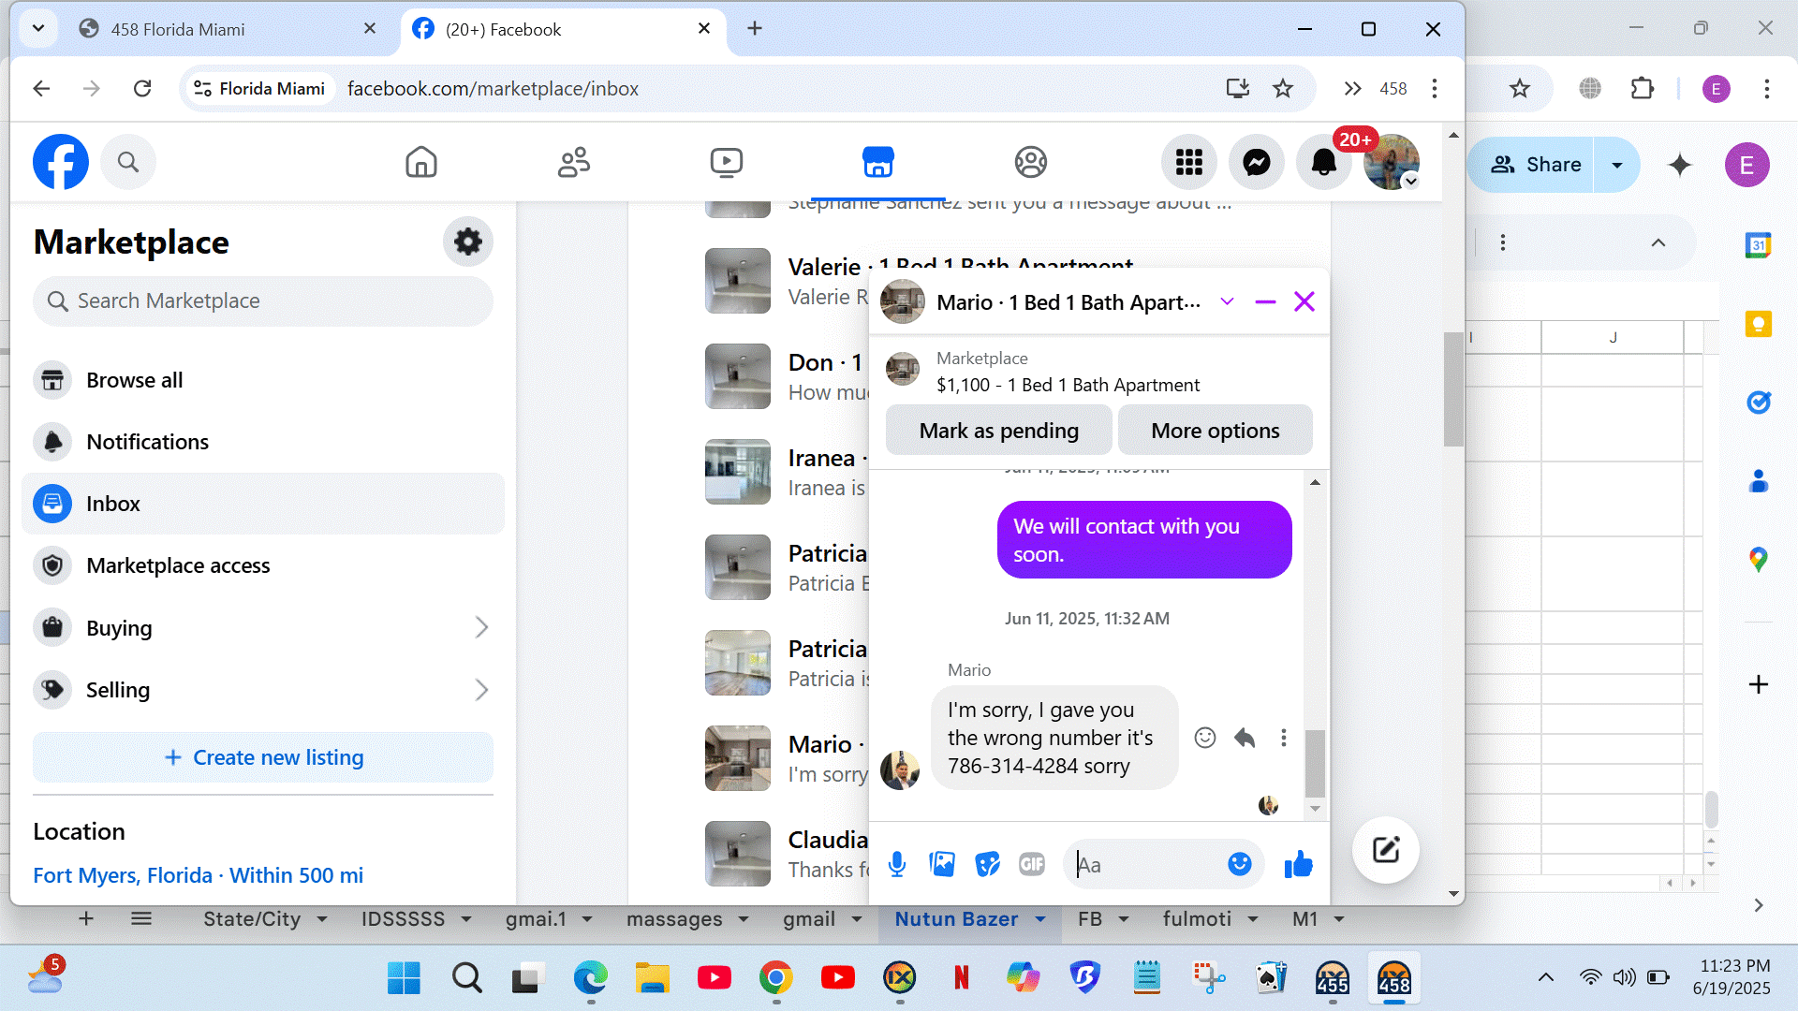Open Facebook notifications bell
Image resolution: width=1798 pixels, height=1011 pixels.
pyautogui.click(x=1323, y=163)
